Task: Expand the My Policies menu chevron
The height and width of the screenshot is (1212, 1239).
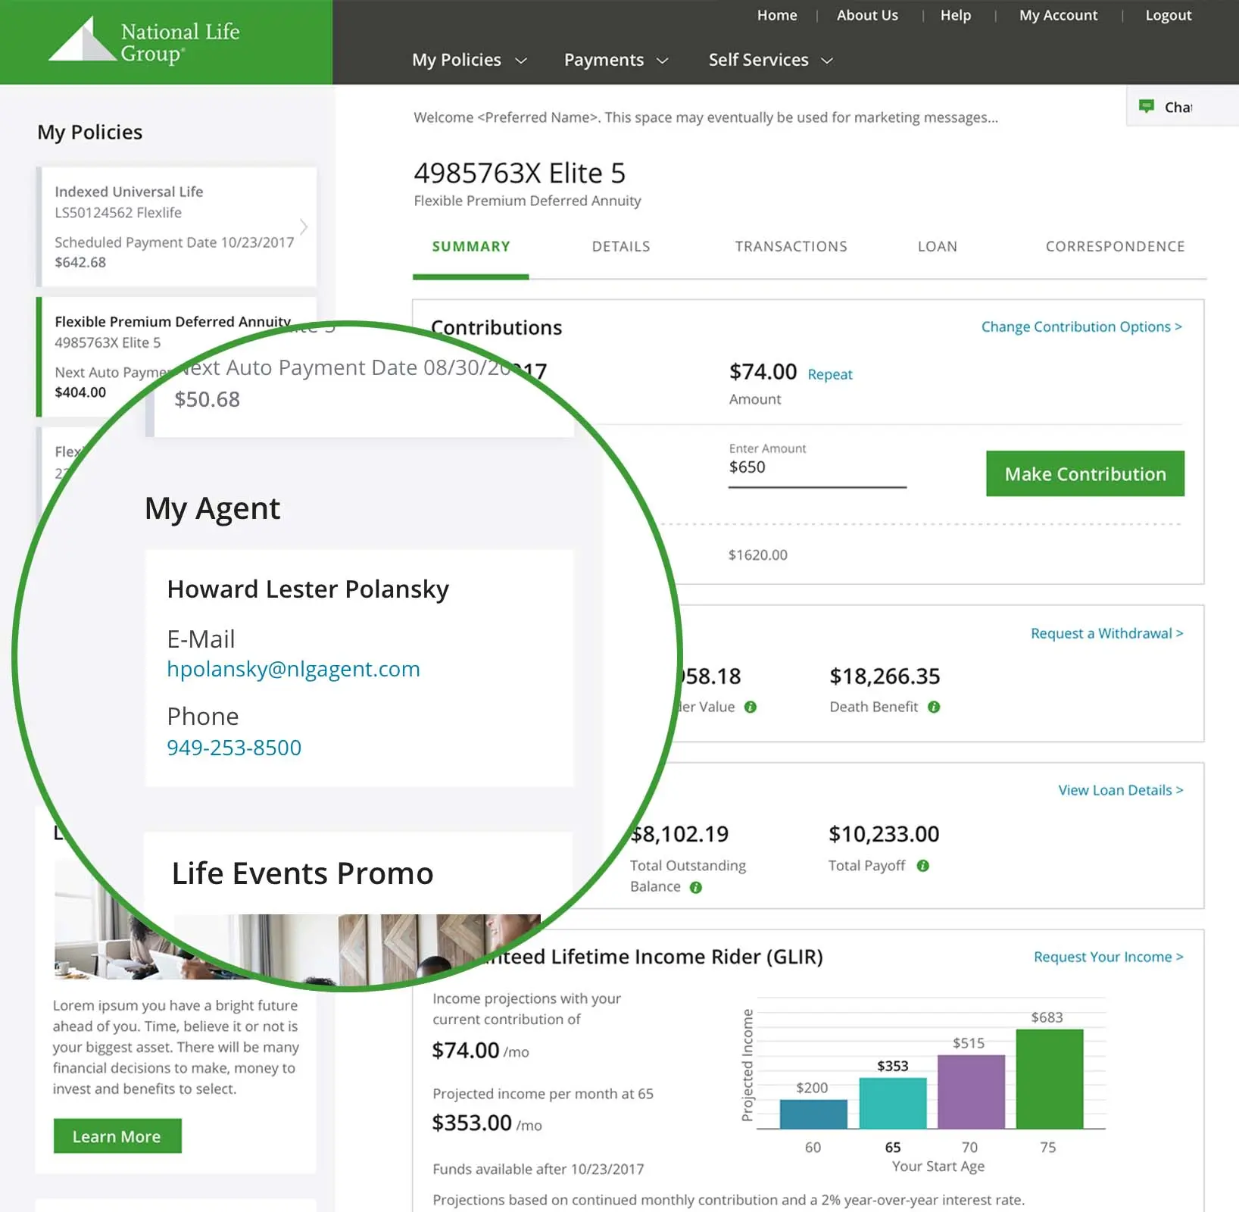Action: tap(521, 61)
